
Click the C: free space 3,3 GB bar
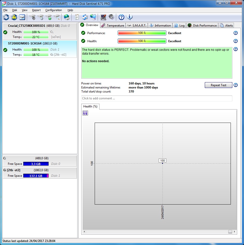(36, 164)
